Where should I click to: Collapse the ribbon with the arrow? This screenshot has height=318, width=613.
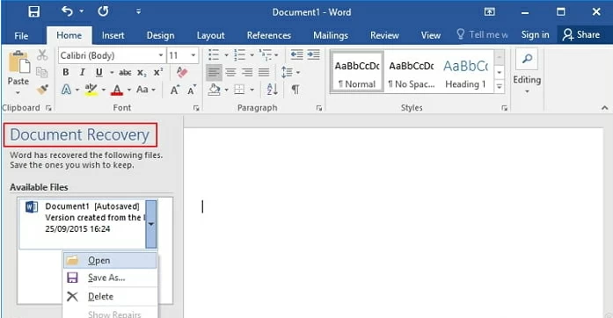tap(605, 108)
